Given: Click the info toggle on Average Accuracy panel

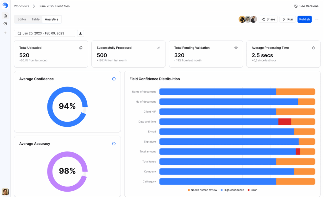Looking at the screenshot, I should [x=114, y=143].
